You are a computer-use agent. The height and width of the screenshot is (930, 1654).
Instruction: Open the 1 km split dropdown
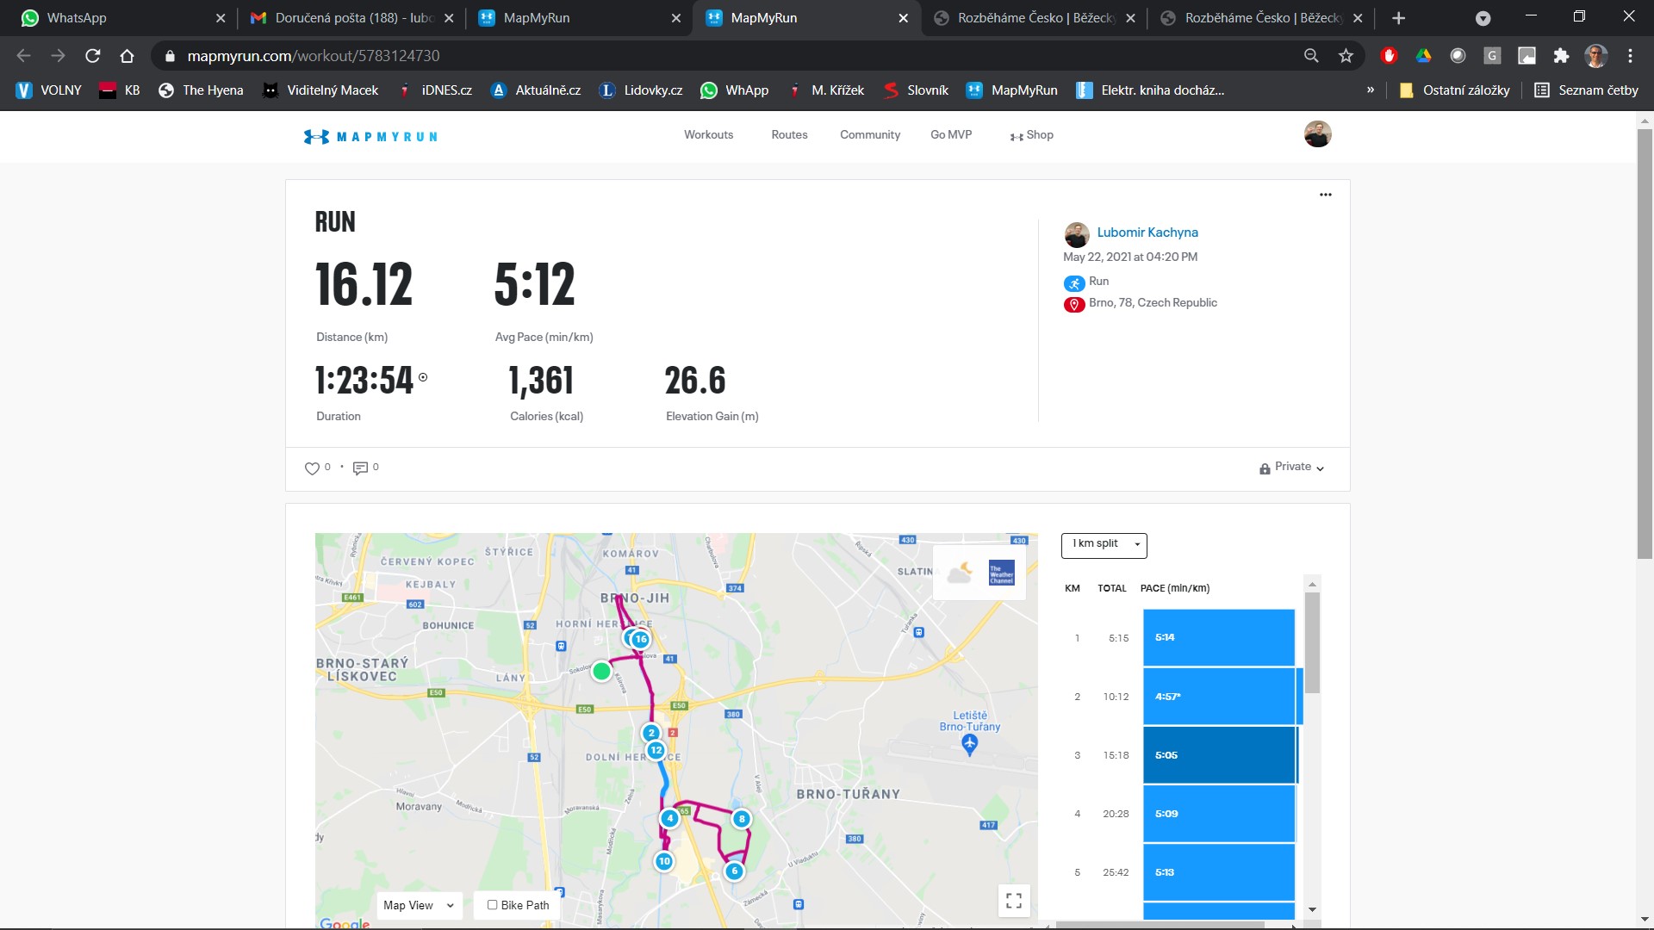1104,544
